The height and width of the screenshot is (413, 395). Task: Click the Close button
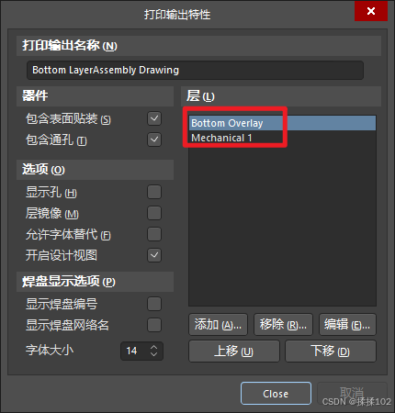pyautogui.click(x=276, y=394)
